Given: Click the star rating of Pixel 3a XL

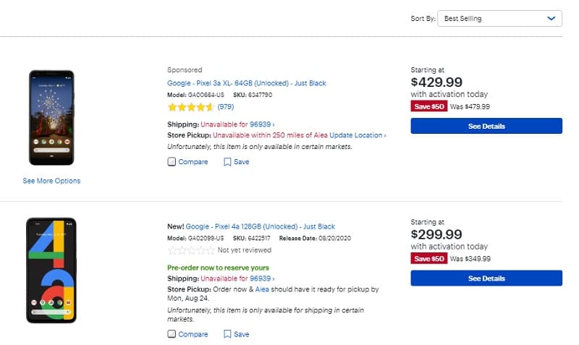Looking at the screenshot, I should 190,107.
